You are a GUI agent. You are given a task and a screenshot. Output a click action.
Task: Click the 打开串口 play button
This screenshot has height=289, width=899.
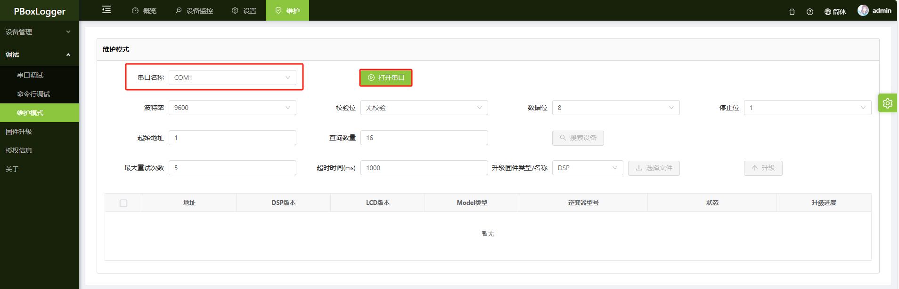coord(386,78)
